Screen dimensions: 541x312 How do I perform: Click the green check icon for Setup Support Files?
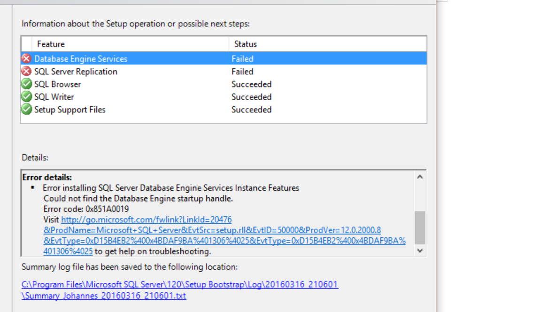coord(26,109)
